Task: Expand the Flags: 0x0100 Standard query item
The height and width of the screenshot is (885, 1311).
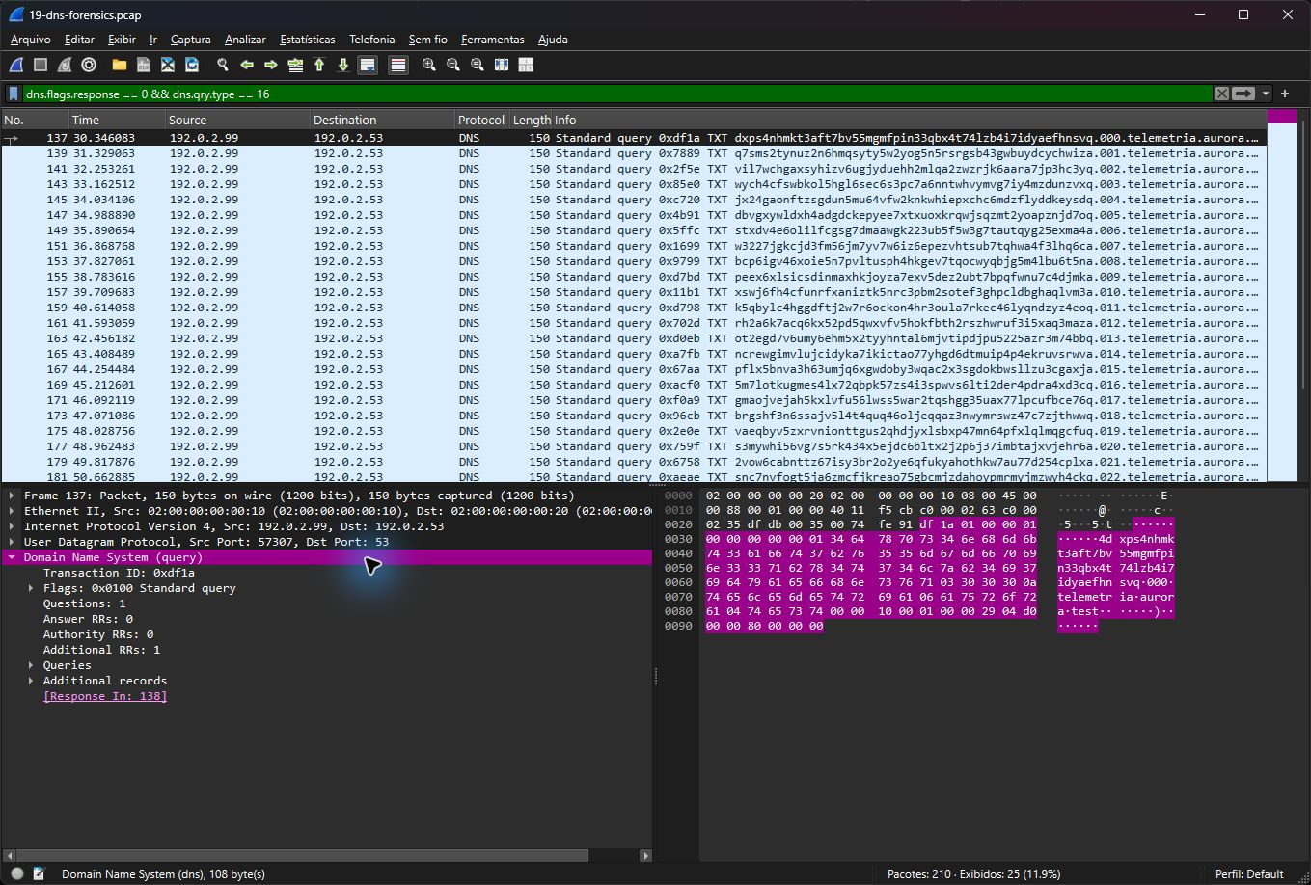Action: click(x=30, y=588)
